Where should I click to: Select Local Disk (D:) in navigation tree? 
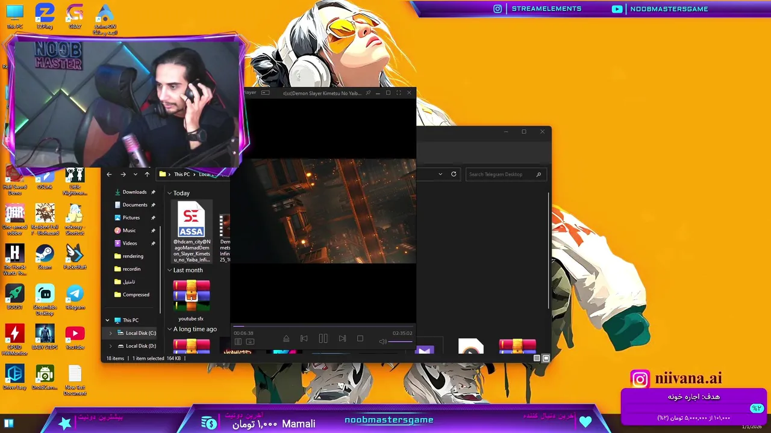pyautogui.click(x=136, y=346)
